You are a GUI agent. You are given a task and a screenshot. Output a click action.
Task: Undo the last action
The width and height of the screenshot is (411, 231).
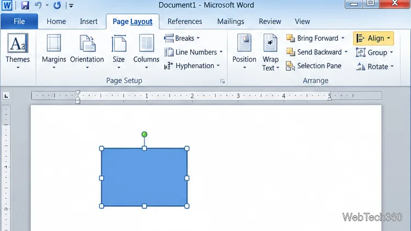pos(38,5)
